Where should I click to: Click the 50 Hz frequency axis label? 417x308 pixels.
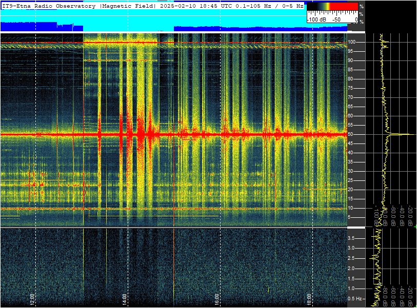(350, 134)
